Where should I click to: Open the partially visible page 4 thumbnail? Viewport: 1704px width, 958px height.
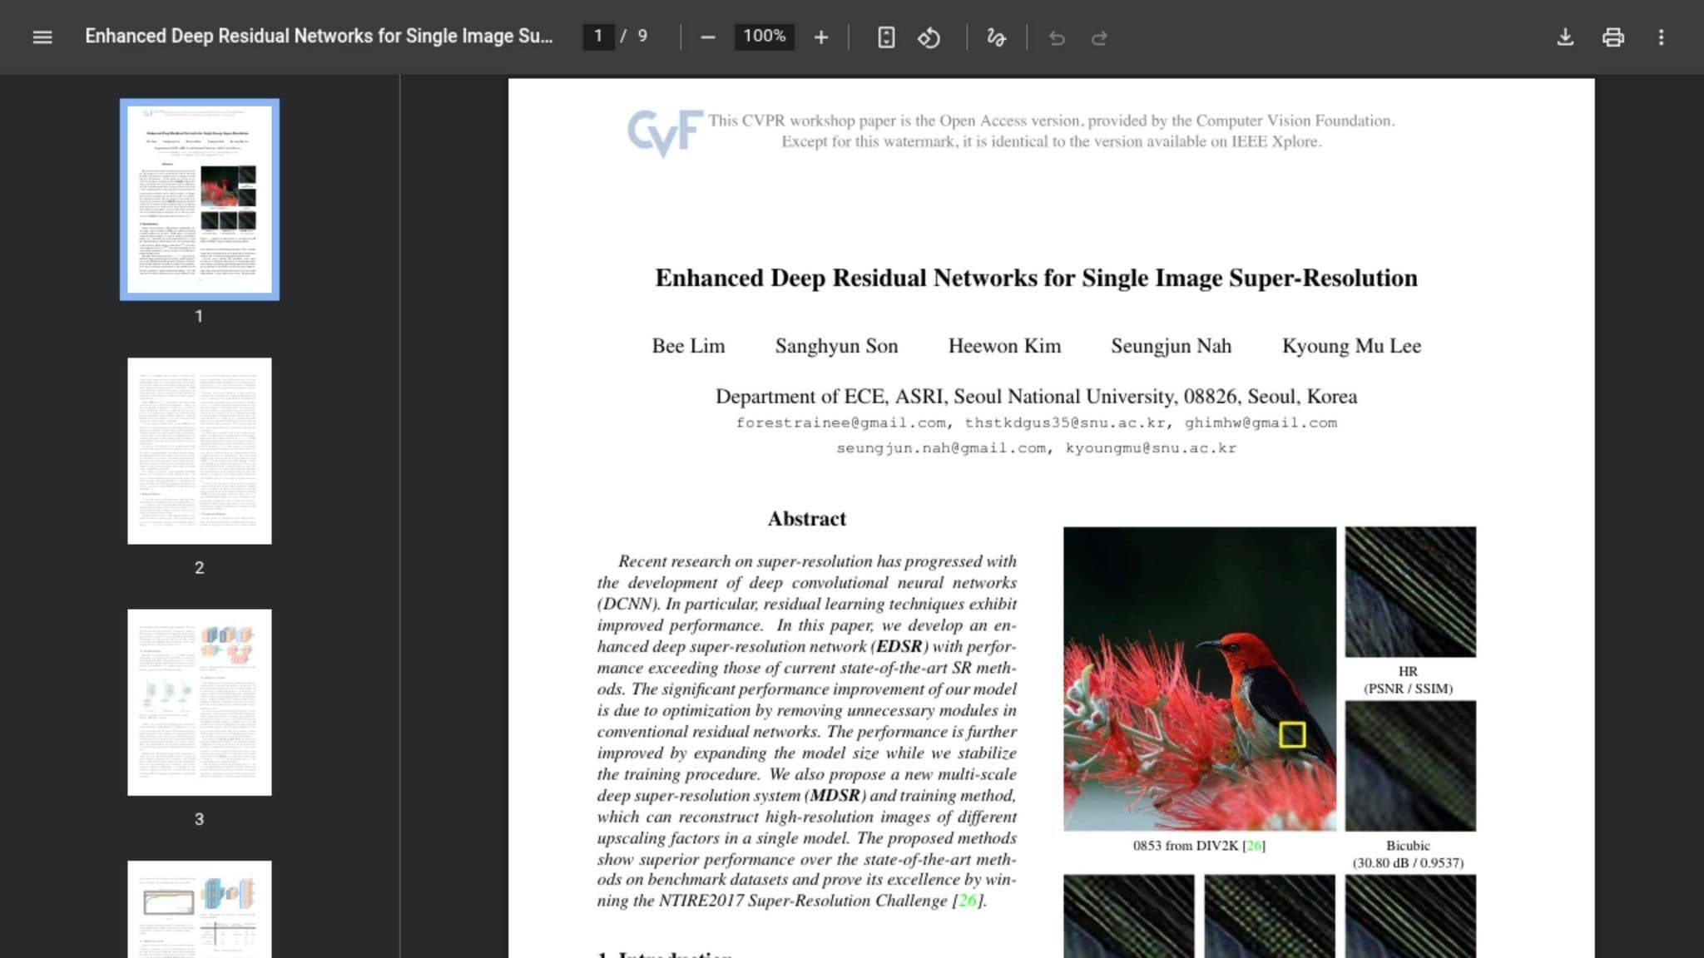[200, 909]
